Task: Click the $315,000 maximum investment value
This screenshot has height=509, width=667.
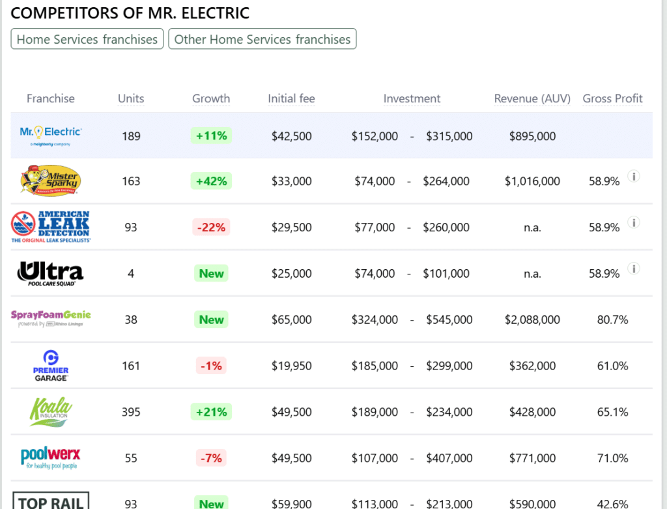Action: pyautogui.click(x=449, y=136)
